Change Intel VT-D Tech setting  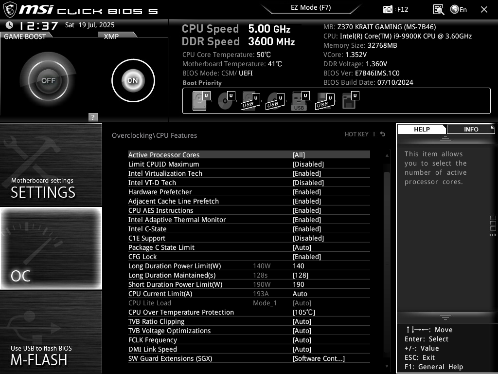249,183
